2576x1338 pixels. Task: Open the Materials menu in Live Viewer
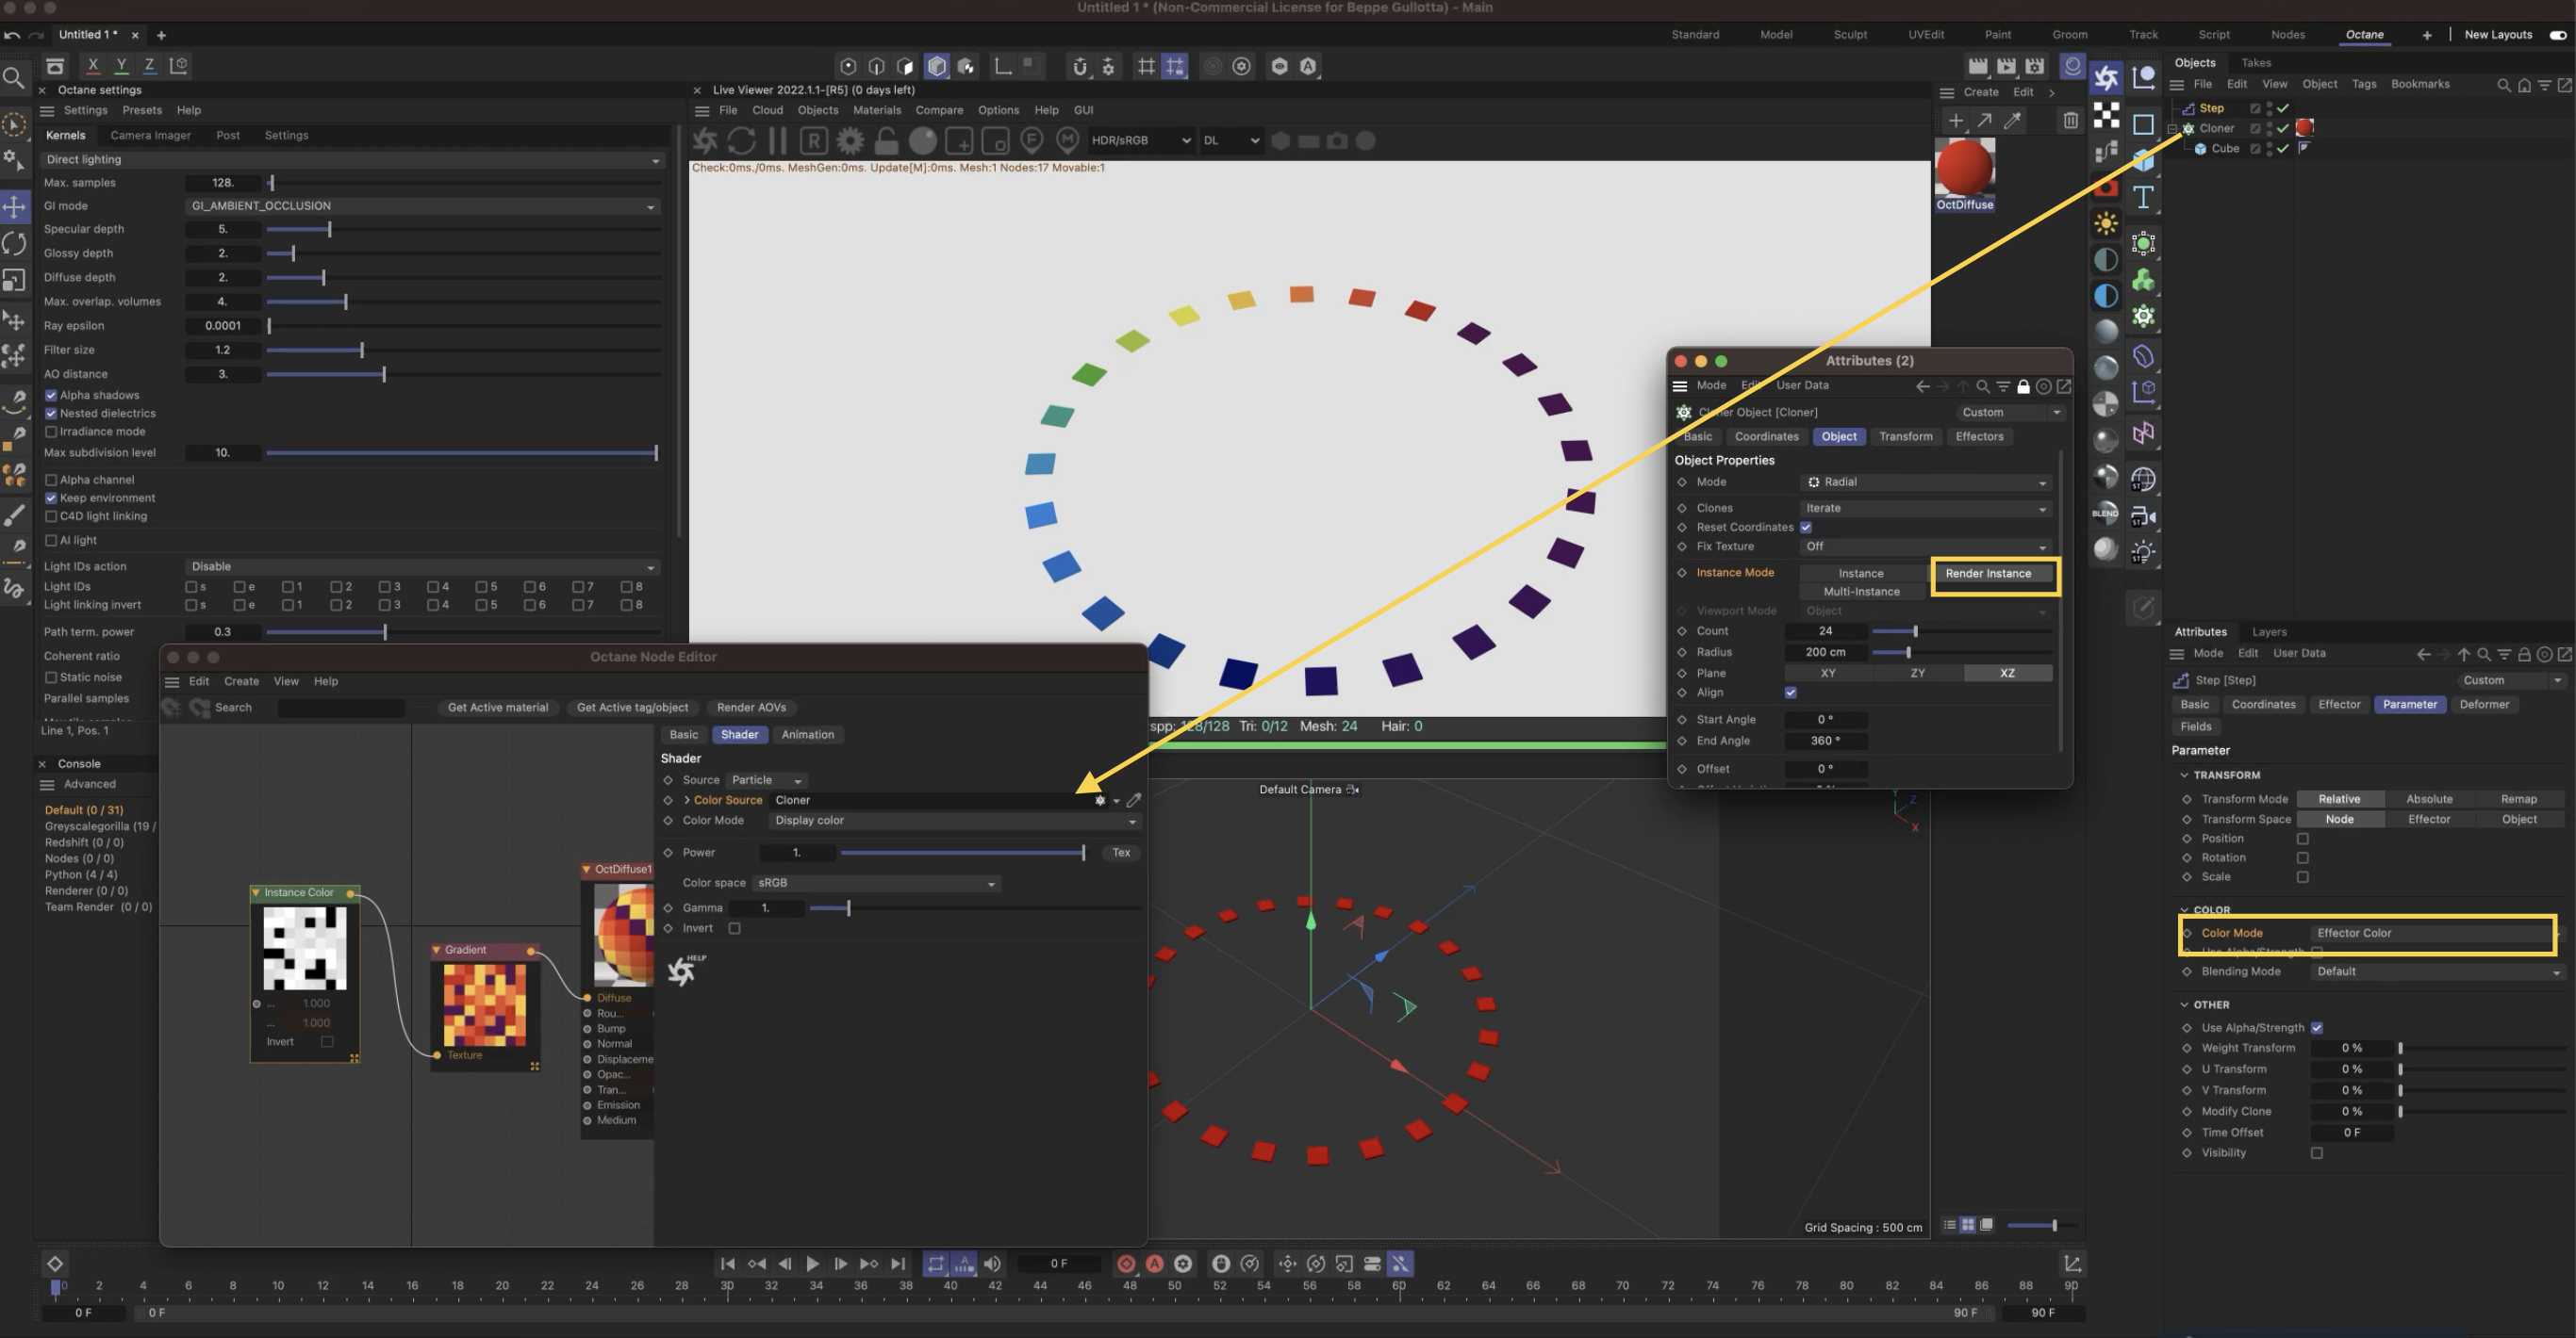tap(876, 110)
